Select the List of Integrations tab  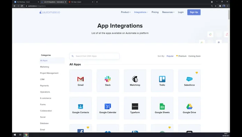(x=54, y=2)
